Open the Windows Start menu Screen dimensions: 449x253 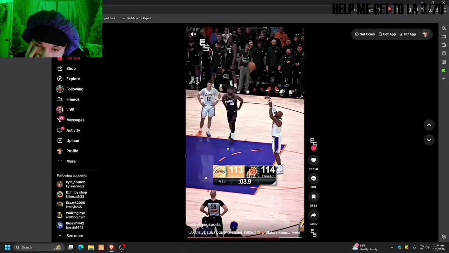coord(7,247)
